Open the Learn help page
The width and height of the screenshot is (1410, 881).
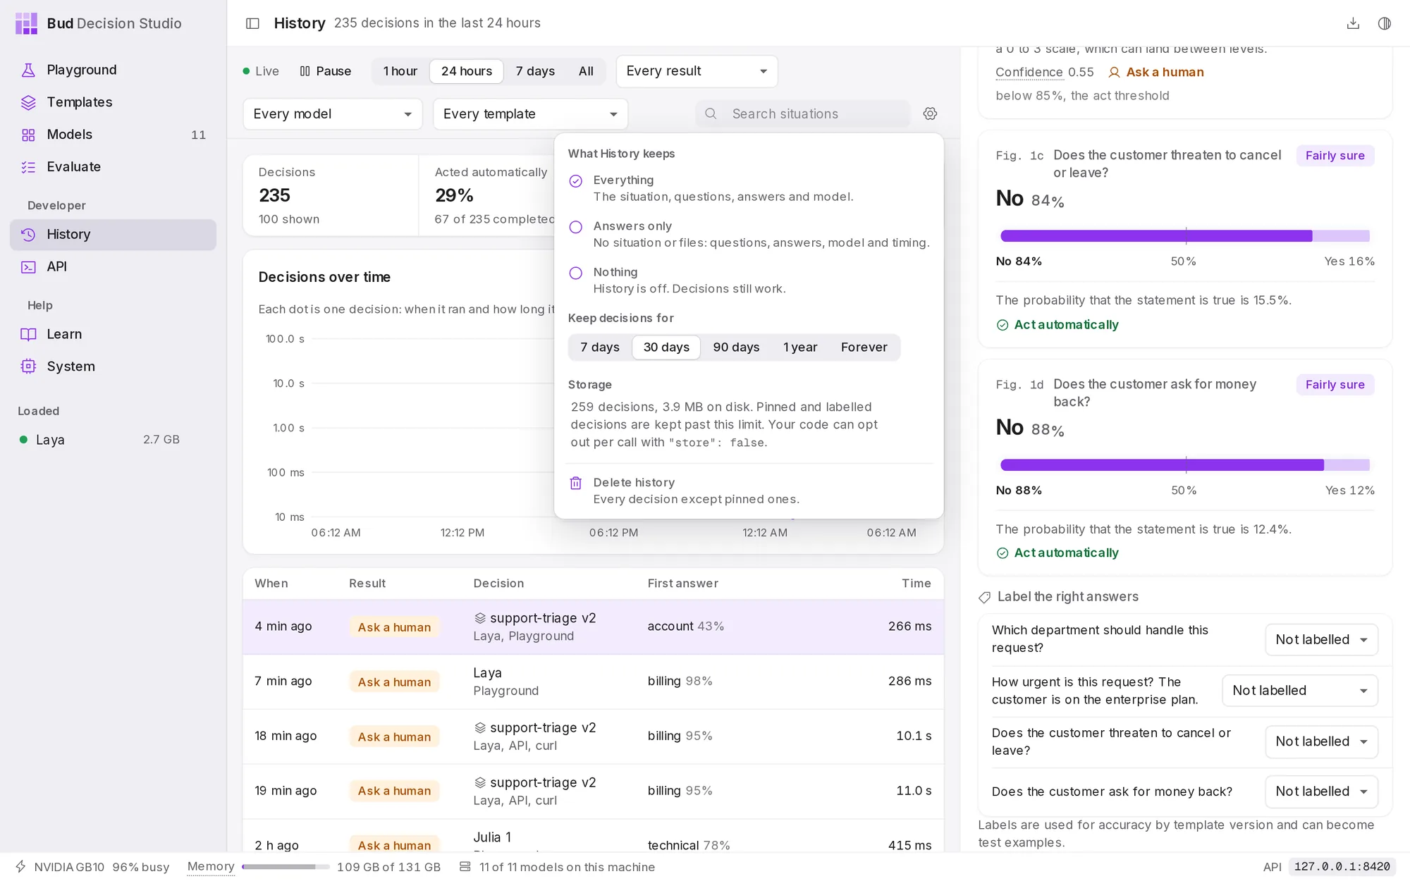tap(113, 334)
